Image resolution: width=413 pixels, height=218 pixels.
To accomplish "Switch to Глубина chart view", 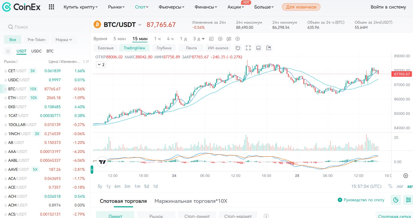I will click(164, 48).
